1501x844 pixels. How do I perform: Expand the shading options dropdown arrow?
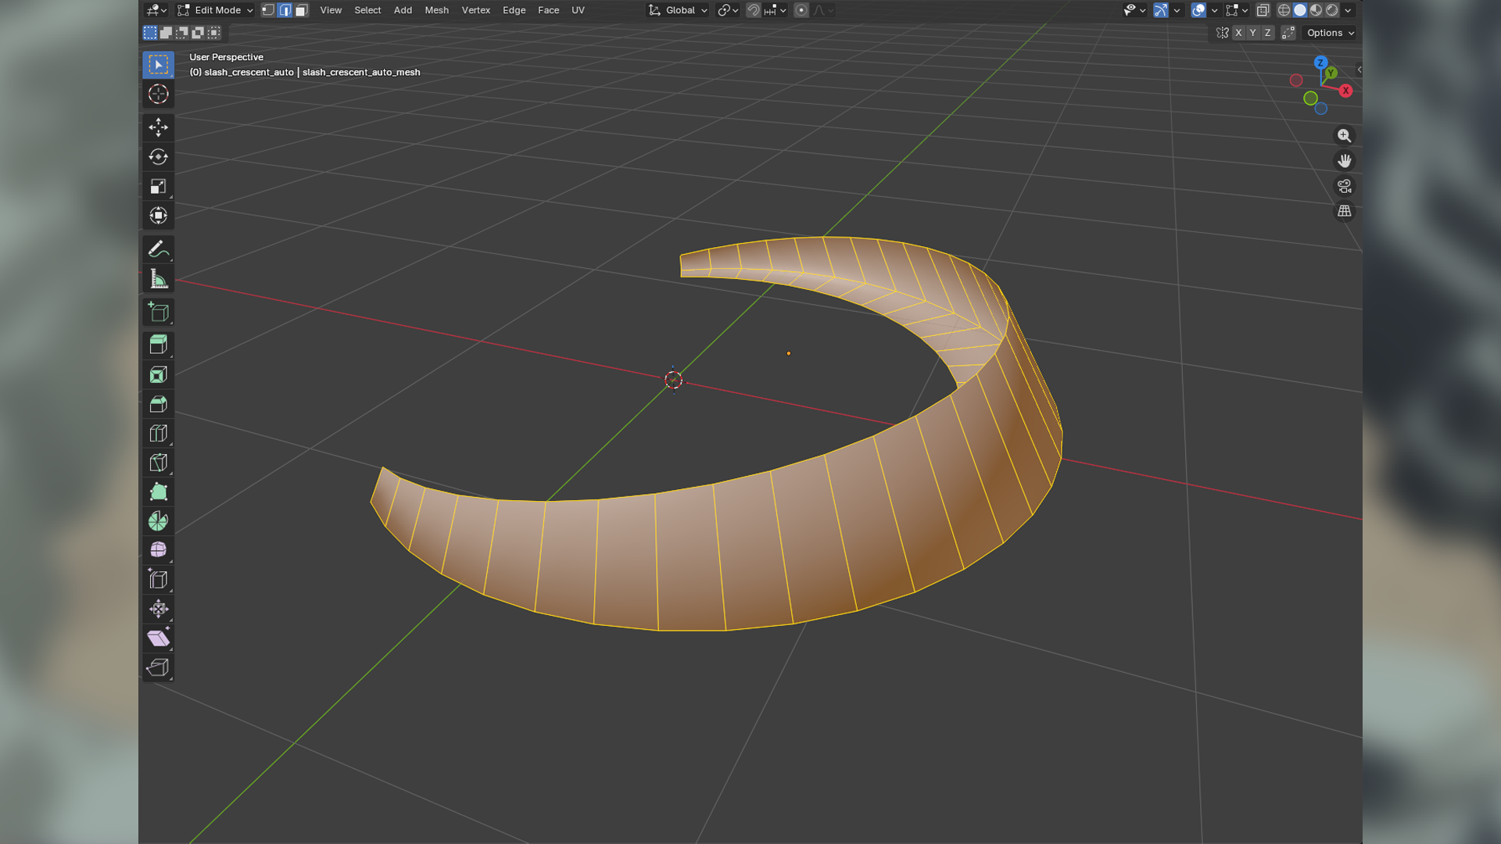1348,10
